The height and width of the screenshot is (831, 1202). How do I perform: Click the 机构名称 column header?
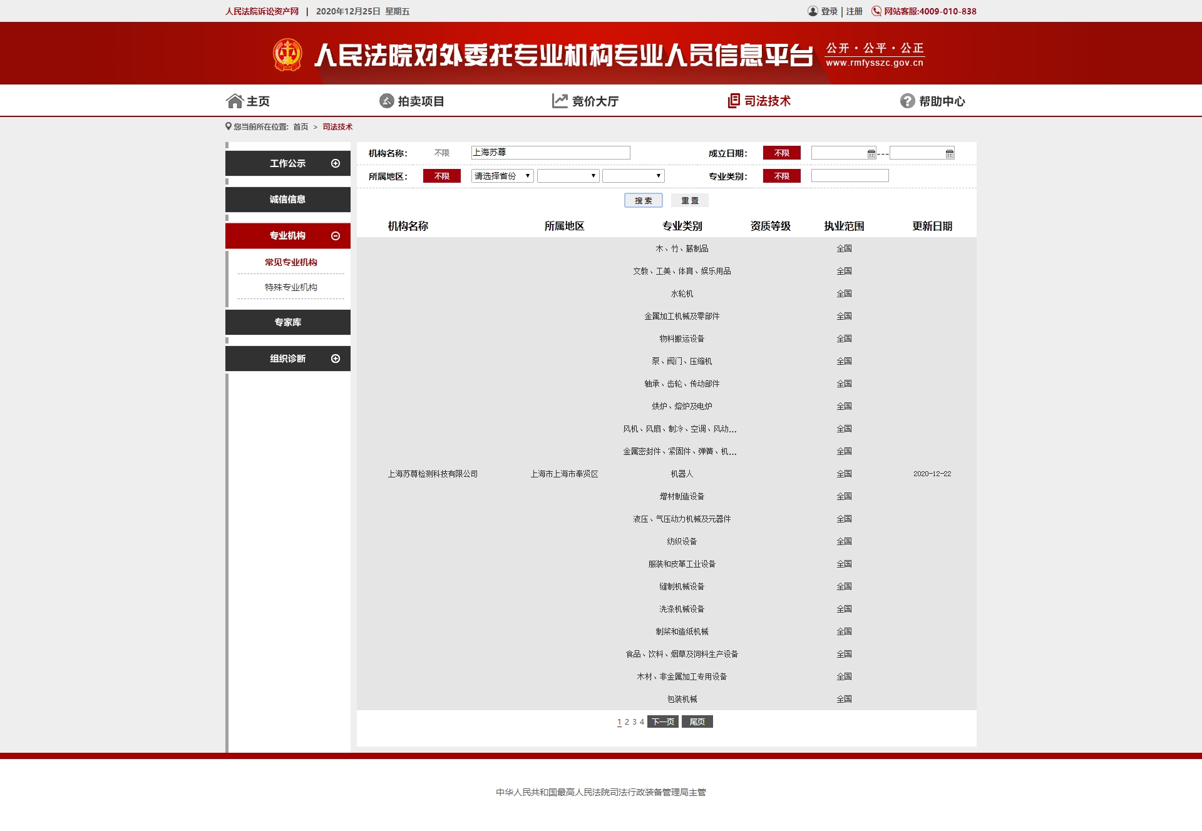point(408,226)
